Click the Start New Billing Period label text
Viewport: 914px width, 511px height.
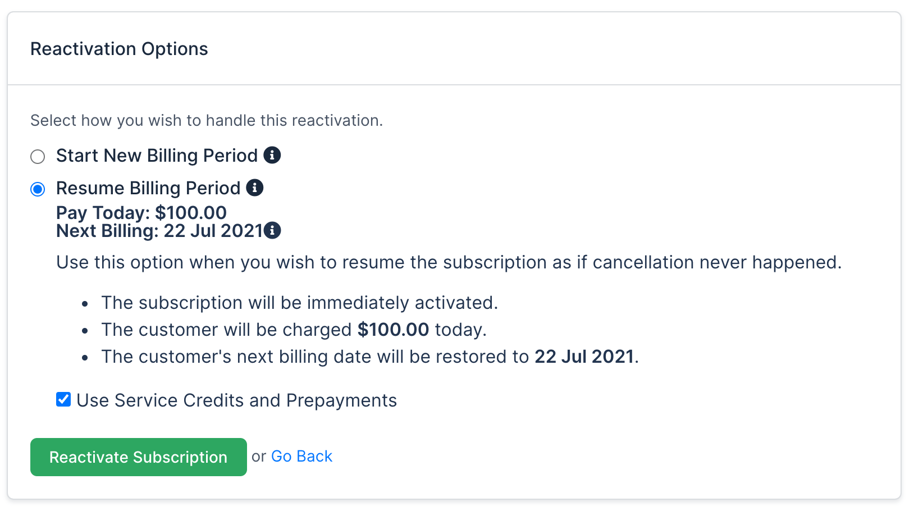(157, 156)
